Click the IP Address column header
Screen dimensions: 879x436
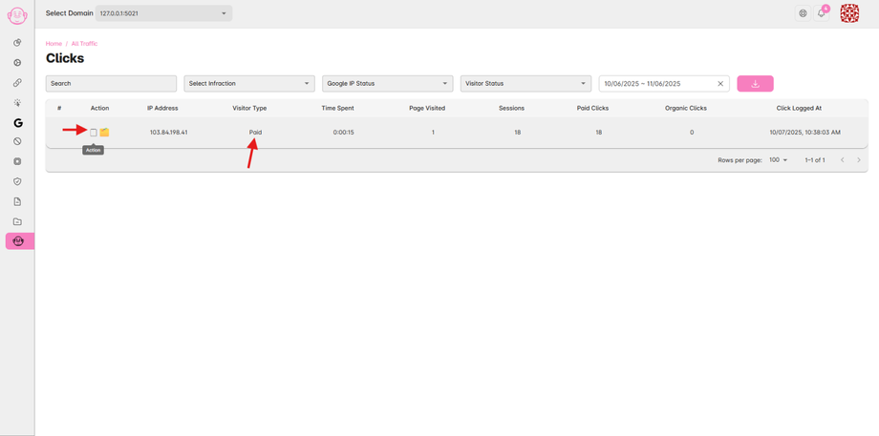pyautogui.click(x=162, y=108)
